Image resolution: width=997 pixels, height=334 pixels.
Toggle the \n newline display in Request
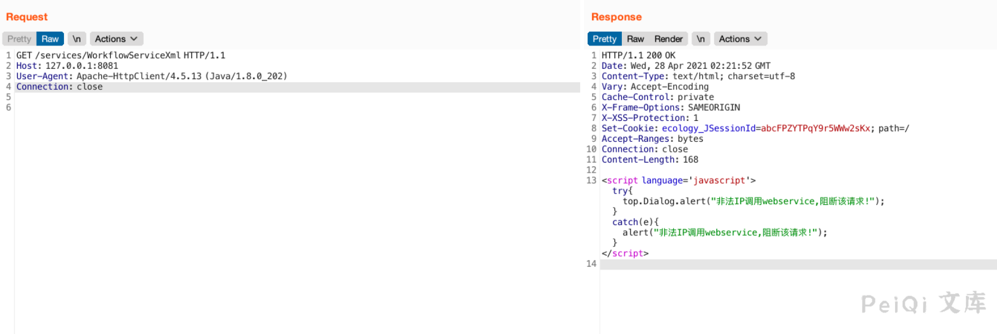tap(77, 39)
